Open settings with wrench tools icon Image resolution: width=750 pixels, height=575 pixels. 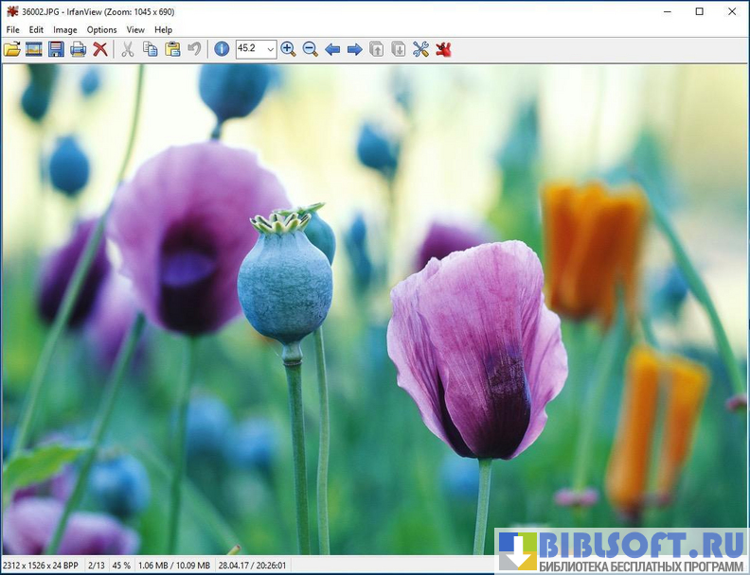(x=420, y=49)
